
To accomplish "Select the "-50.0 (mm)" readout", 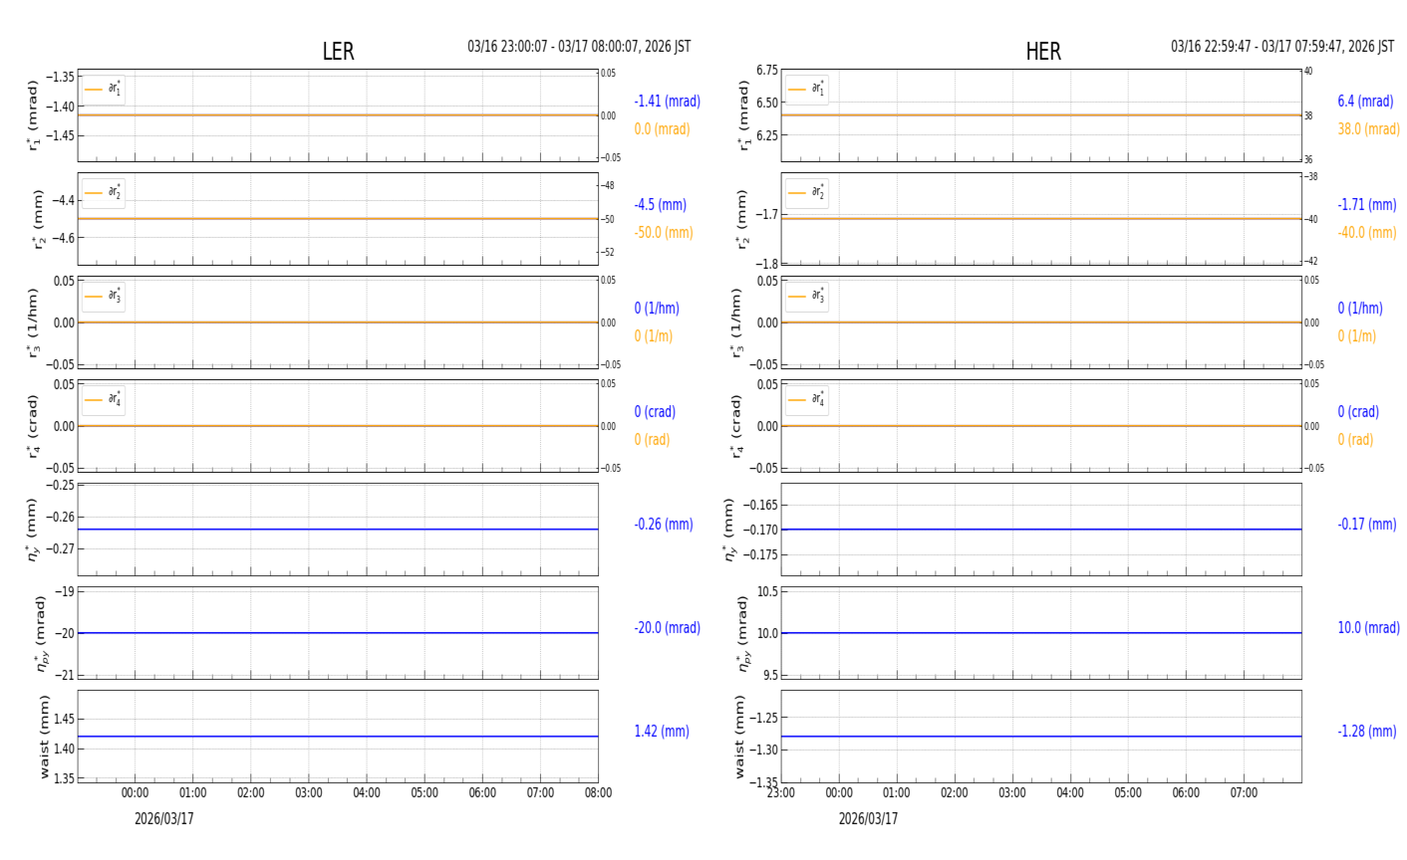I will [x=664, y=233].
